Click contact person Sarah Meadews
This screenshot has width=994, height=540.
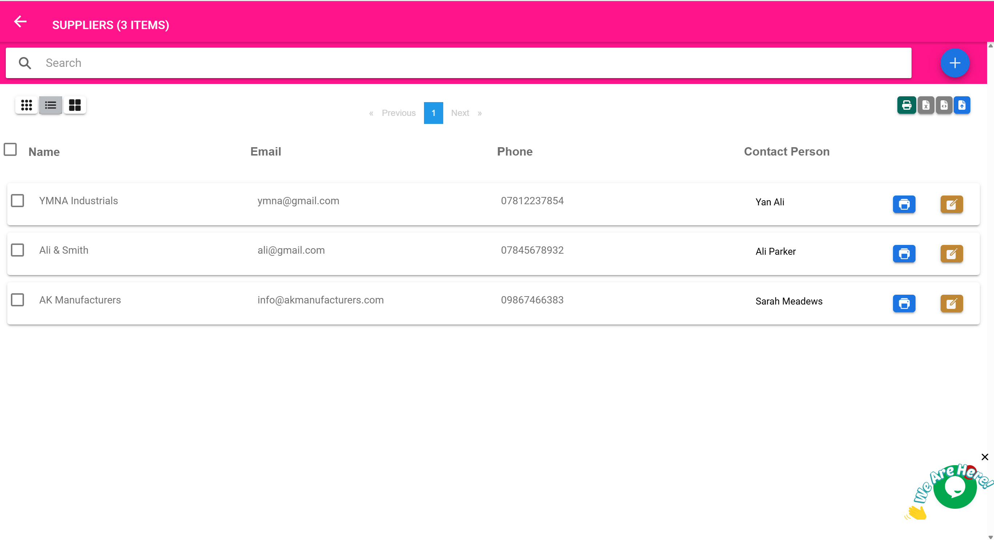click(789, 301)
